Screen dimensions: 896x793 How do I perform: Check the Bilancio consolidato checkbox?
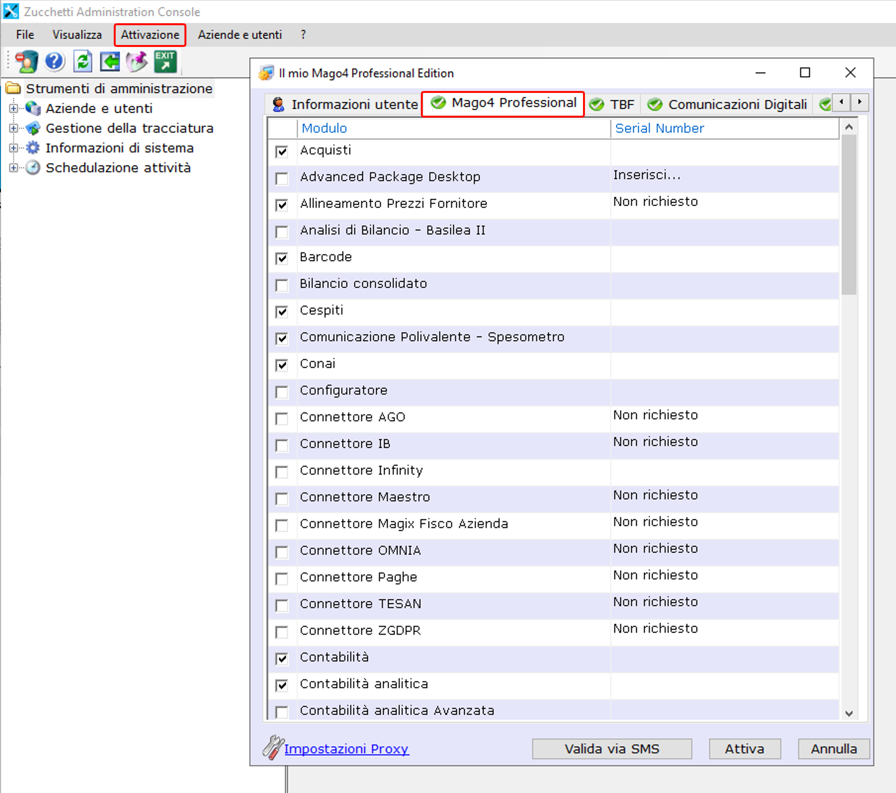pyautogui.click(x=282, y=285)
